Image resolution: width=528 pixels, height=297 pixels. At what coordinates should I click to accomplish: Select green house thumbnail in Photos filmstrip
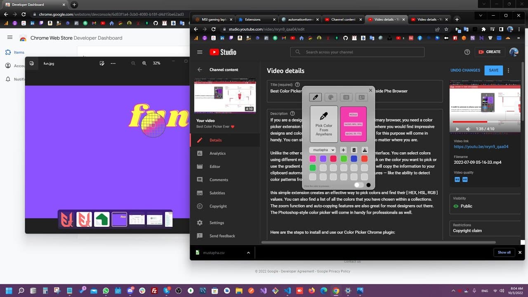point(102,219)
